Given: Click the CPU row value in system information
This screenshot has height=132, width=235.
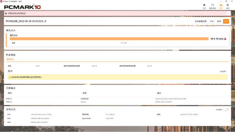Looking at the screenshot, I should 41,114.
